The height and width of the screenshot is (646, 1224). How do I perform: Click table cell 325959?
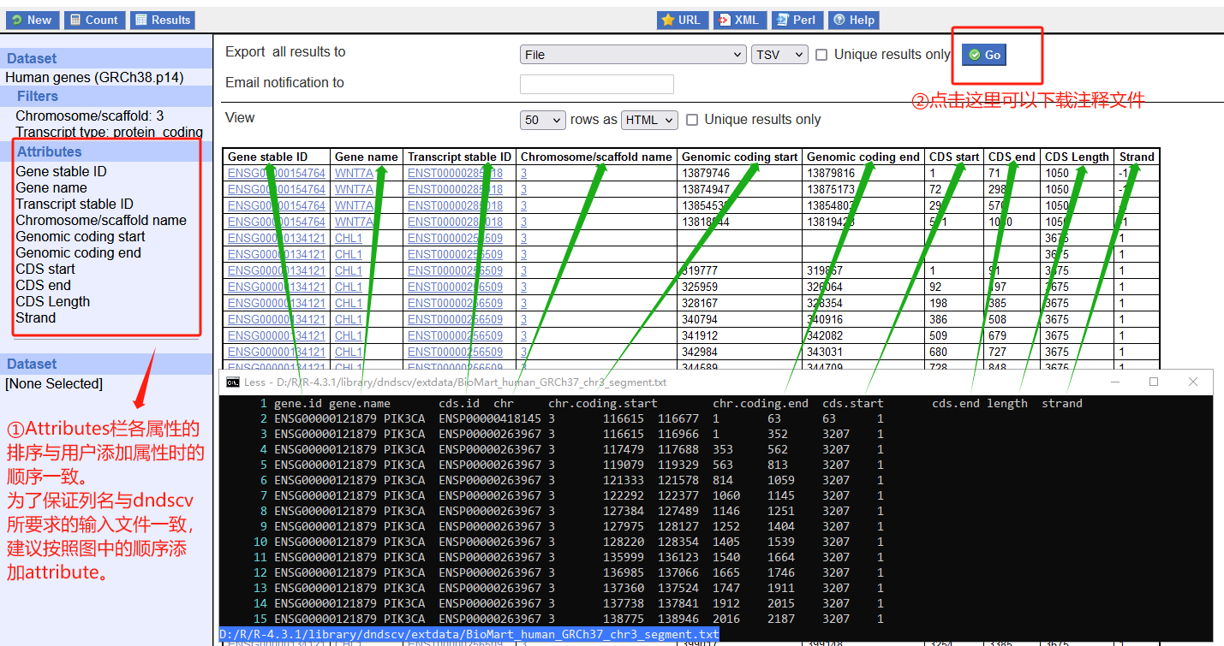pos(700,287)
